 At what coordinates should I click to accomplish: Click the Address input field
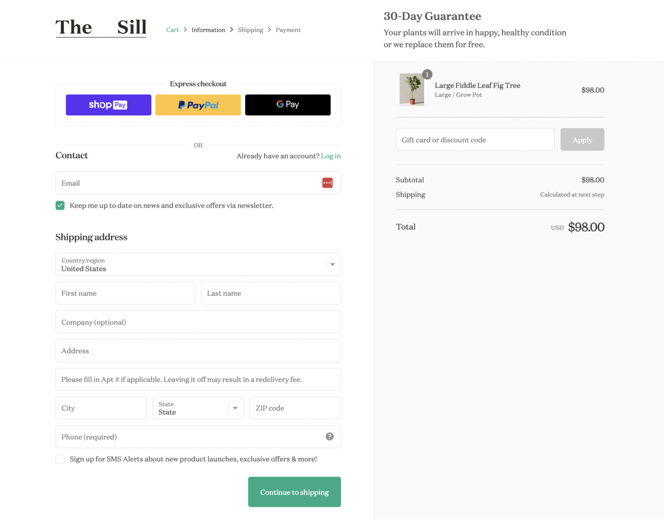(x=198, y=350)
